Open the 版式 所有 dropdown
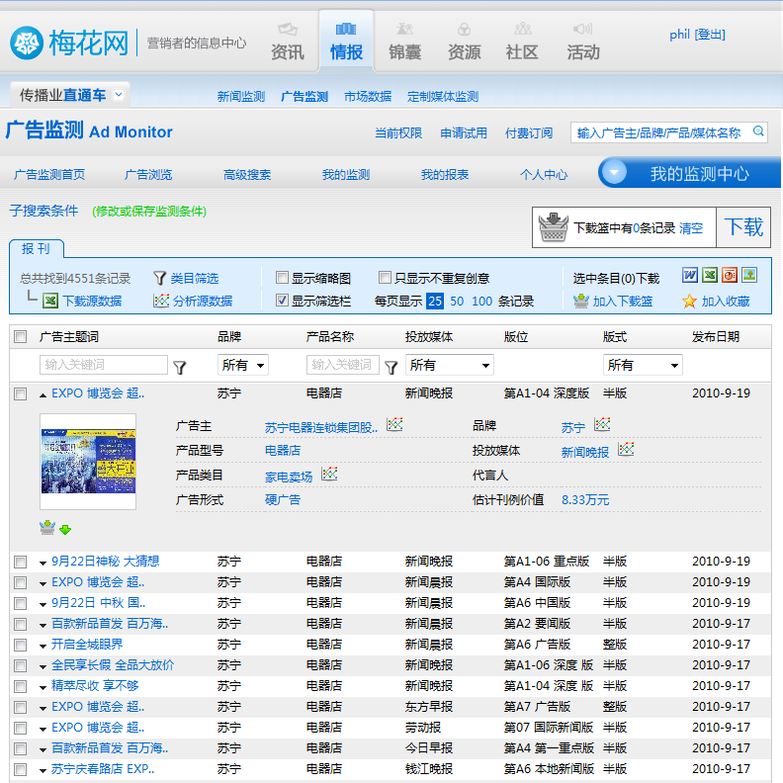 643,365
